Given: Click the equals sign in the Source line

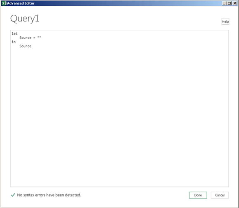Looking at the screenshot, I should (x=34, y=38).
